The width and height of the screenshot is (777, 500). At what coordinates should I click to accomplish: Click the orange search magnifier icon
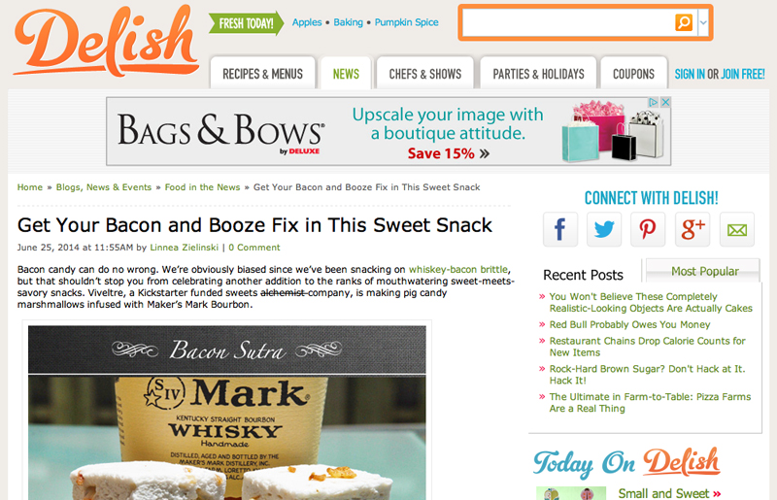pyautogui.click(x=684, y=22)
